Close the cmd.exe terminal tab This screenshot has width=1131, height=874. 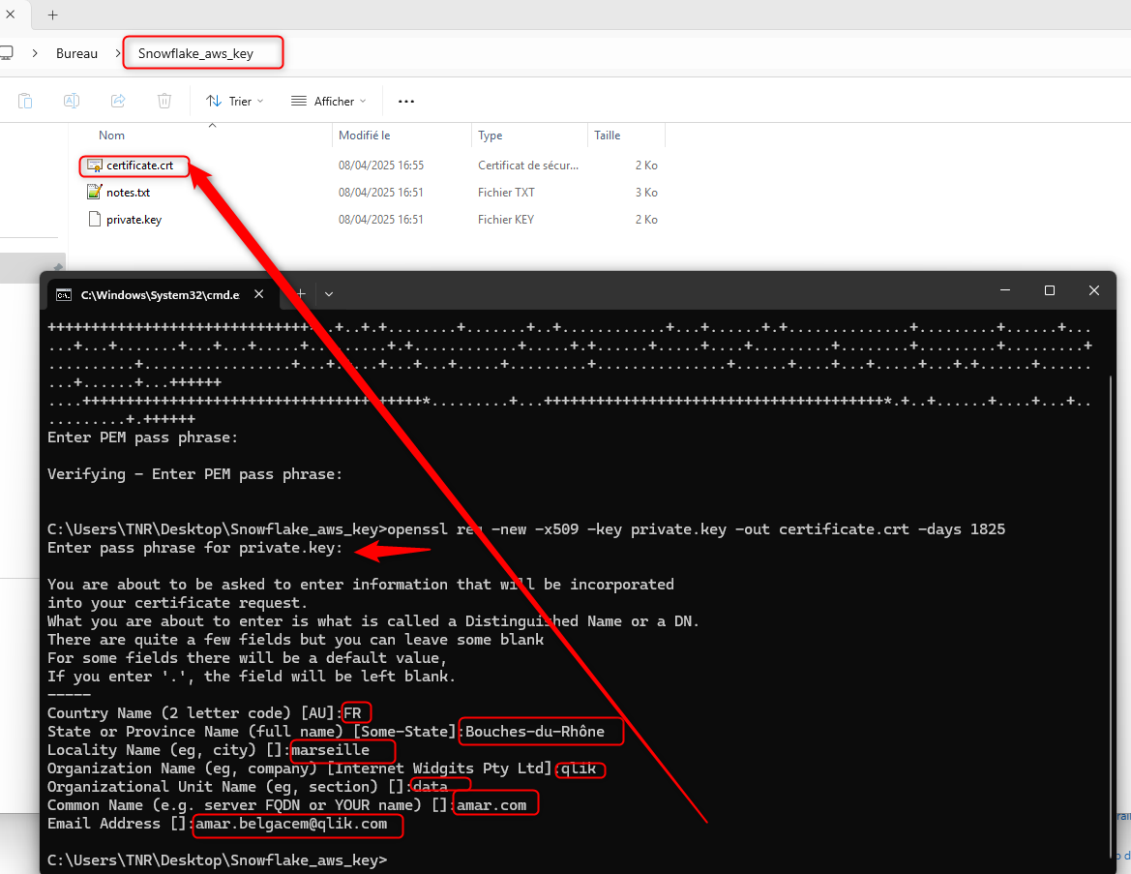tap(259, 294)
